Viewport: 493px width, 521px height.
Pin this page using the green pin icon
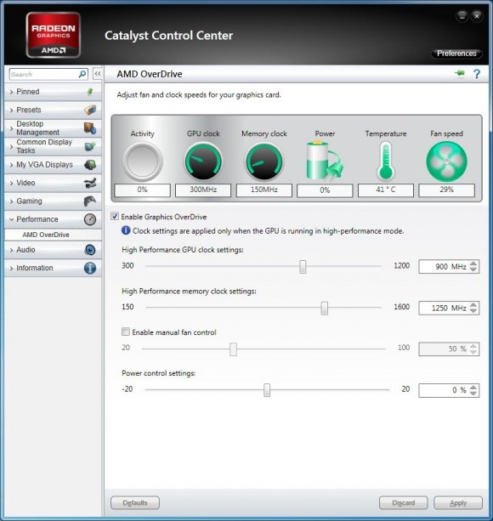460,73
